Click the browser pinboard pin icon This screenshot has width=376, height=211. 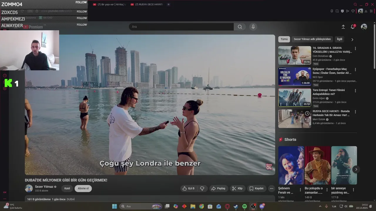click(x=332, y=11)
